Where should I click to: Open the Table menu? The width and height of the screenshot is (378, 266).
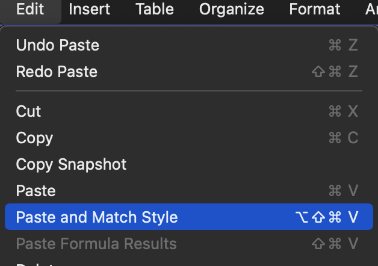155,10
